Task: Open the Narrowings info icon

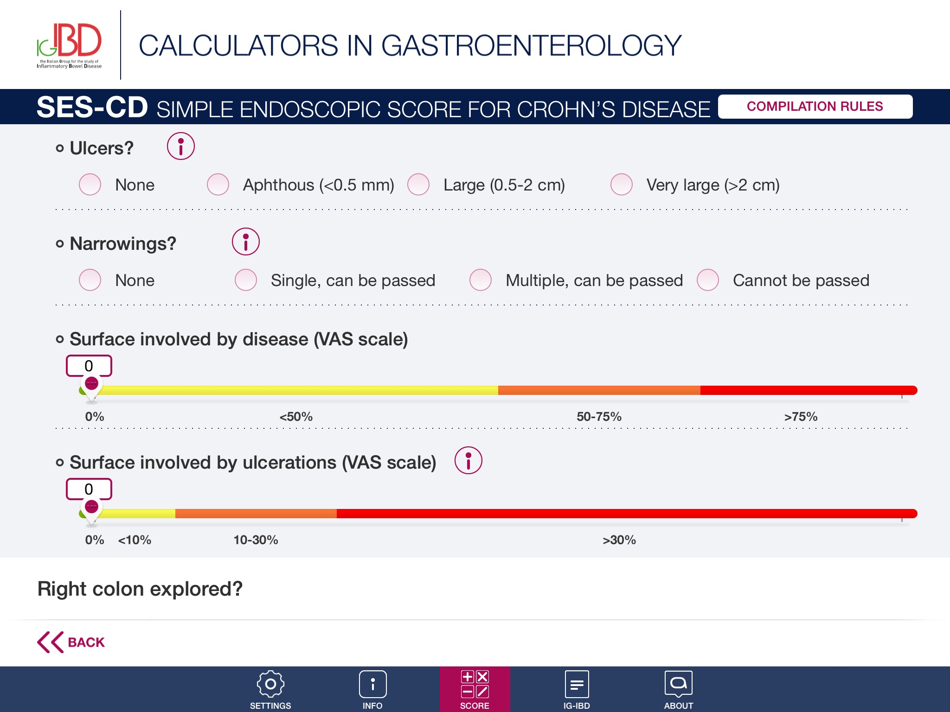Action: (245, 242)
